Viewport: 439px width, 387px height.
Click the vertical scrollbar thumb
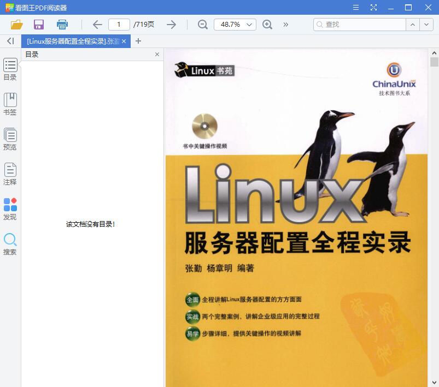[434, 62]
